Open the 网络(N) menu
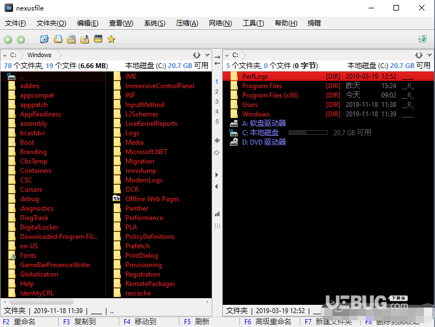 221,23
